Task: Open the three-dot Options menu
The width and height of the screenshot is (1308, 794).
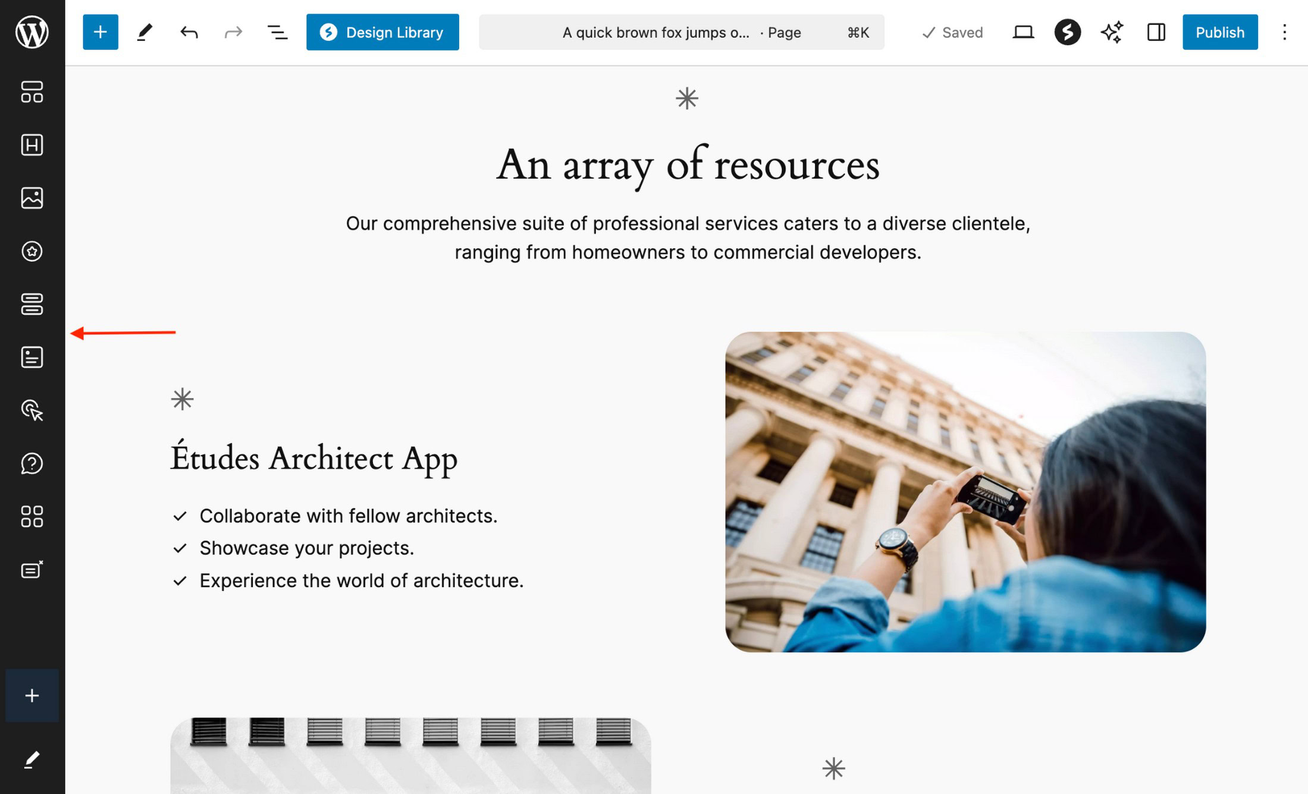Action: [x=1284, y=32]
